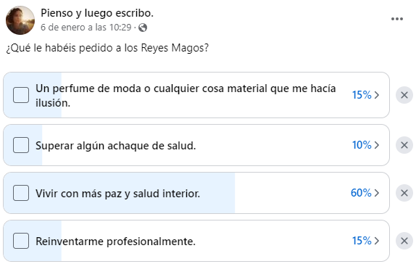The width and height of the screenshot is (416, 264).
Task: Click the 10% result percentage
Action: (x=362, y=145)
